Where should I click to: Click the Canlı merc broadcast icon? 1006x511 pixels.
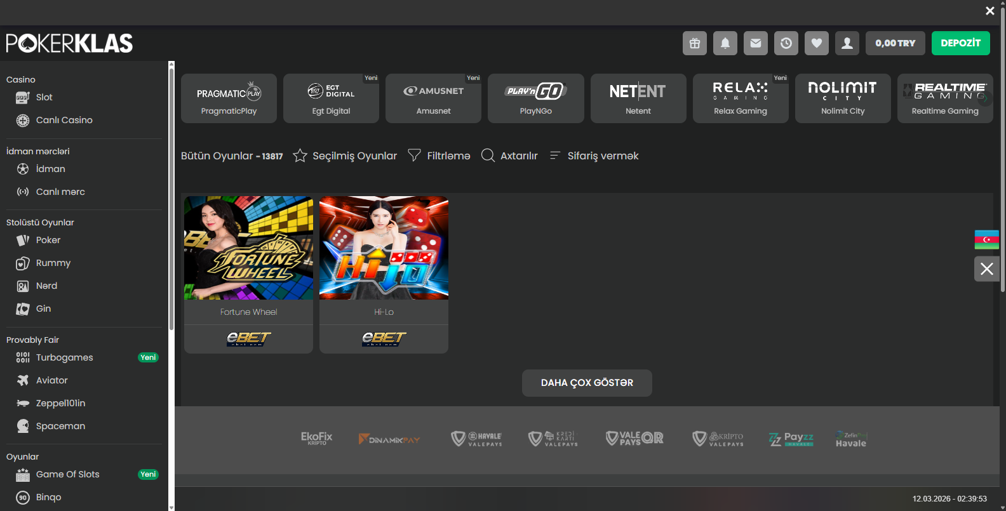(23, 192)
